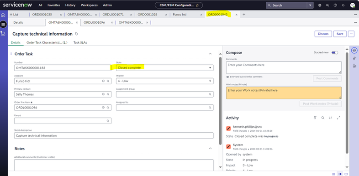Open the History menu
Image resolution: width=359 pixels, height=176 pixels.
(70, 5)
